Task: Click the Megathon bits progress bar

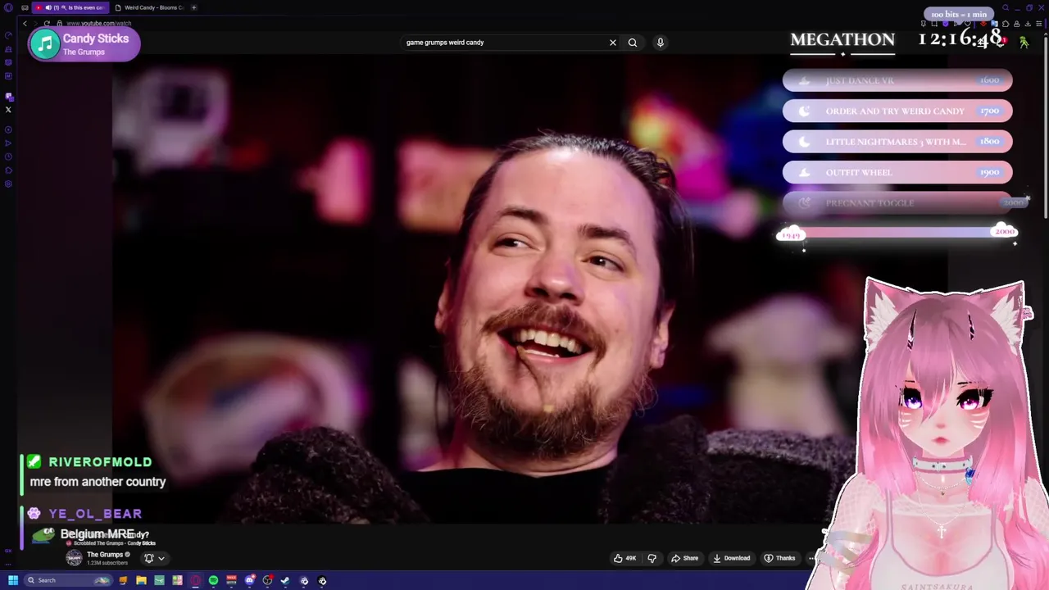Action: (897, 233)
